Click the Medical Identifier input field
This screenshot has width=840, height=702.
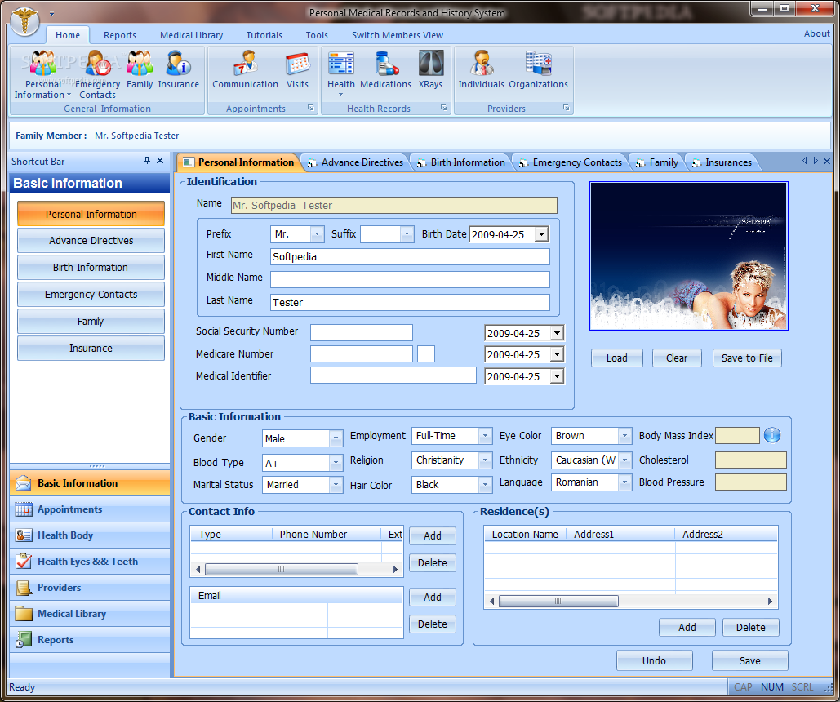[x=393, y=375]
